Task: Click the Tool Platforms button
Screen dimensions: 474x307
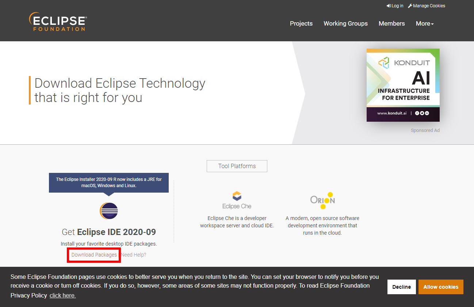Action: tap(237, 166)
